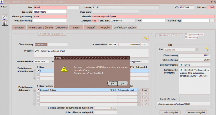Open the Úkoly checklist icon
Viewport: 216px width, 115px height.
click(5, 24)
